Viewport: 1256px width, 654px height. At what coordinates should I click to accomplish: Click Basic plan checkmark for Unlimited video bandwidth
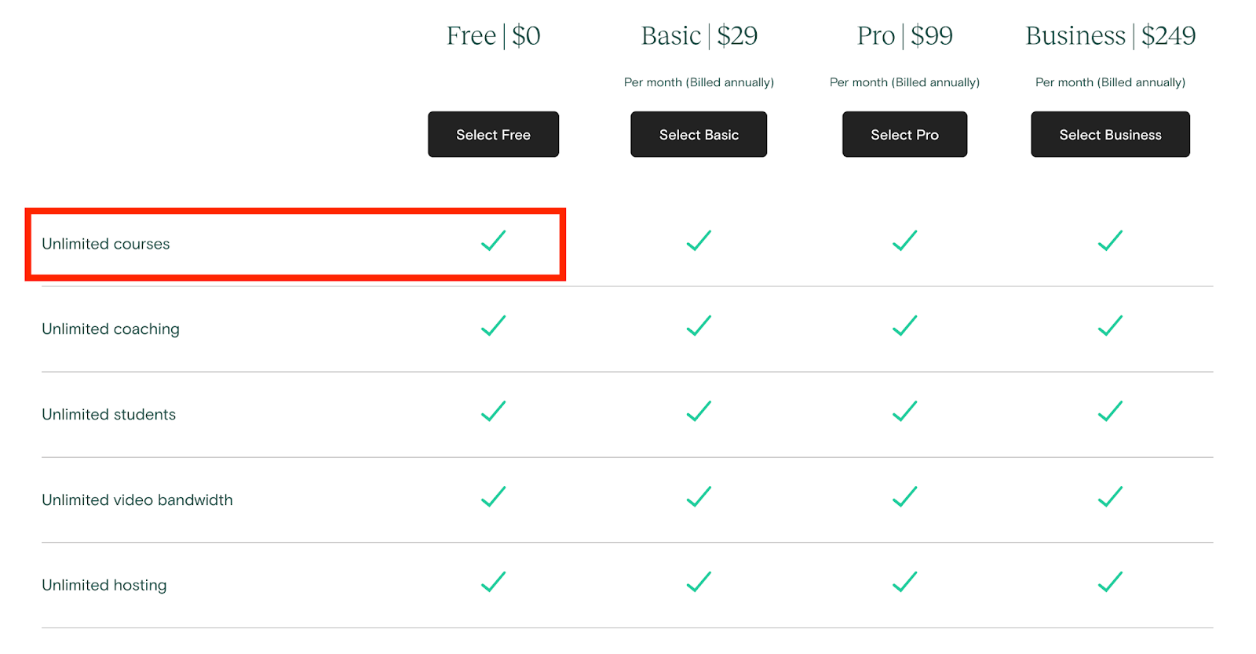699,496
